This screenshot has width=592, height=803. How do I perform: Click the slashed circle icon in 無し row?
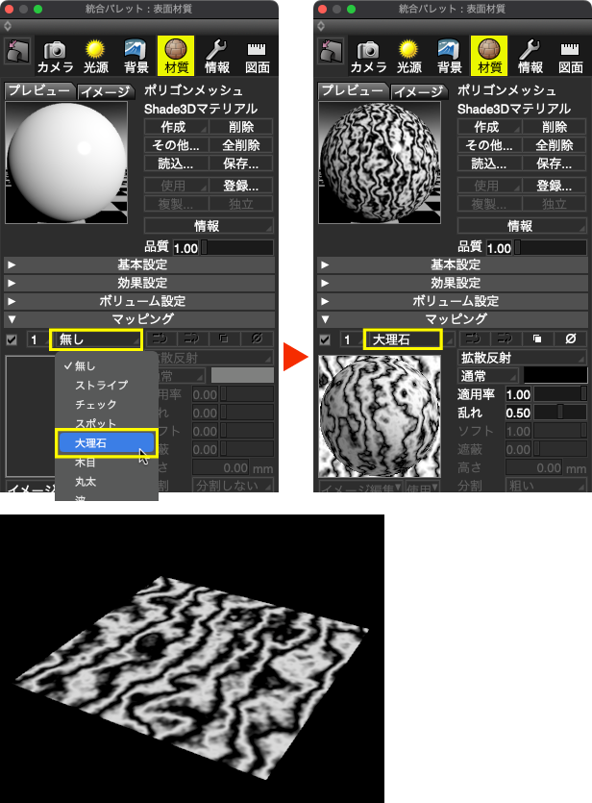click(257, 339)
